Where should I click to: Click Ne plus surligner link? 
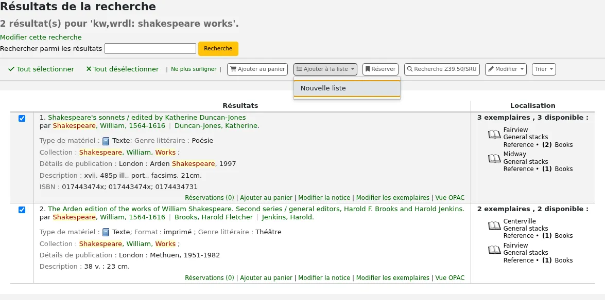coord(194,69)
